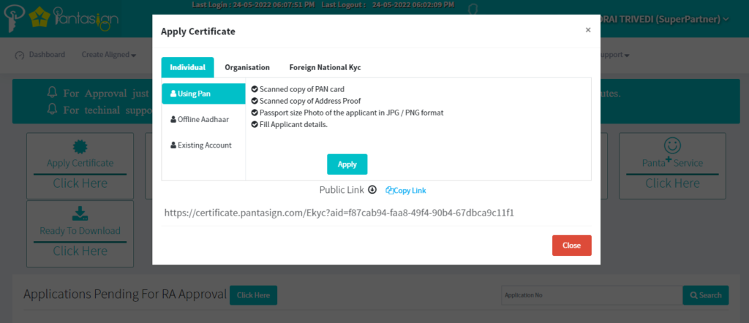The image size is (749, 323).
Task: Expand the Support dropdown menu
Action: point(614,55)
